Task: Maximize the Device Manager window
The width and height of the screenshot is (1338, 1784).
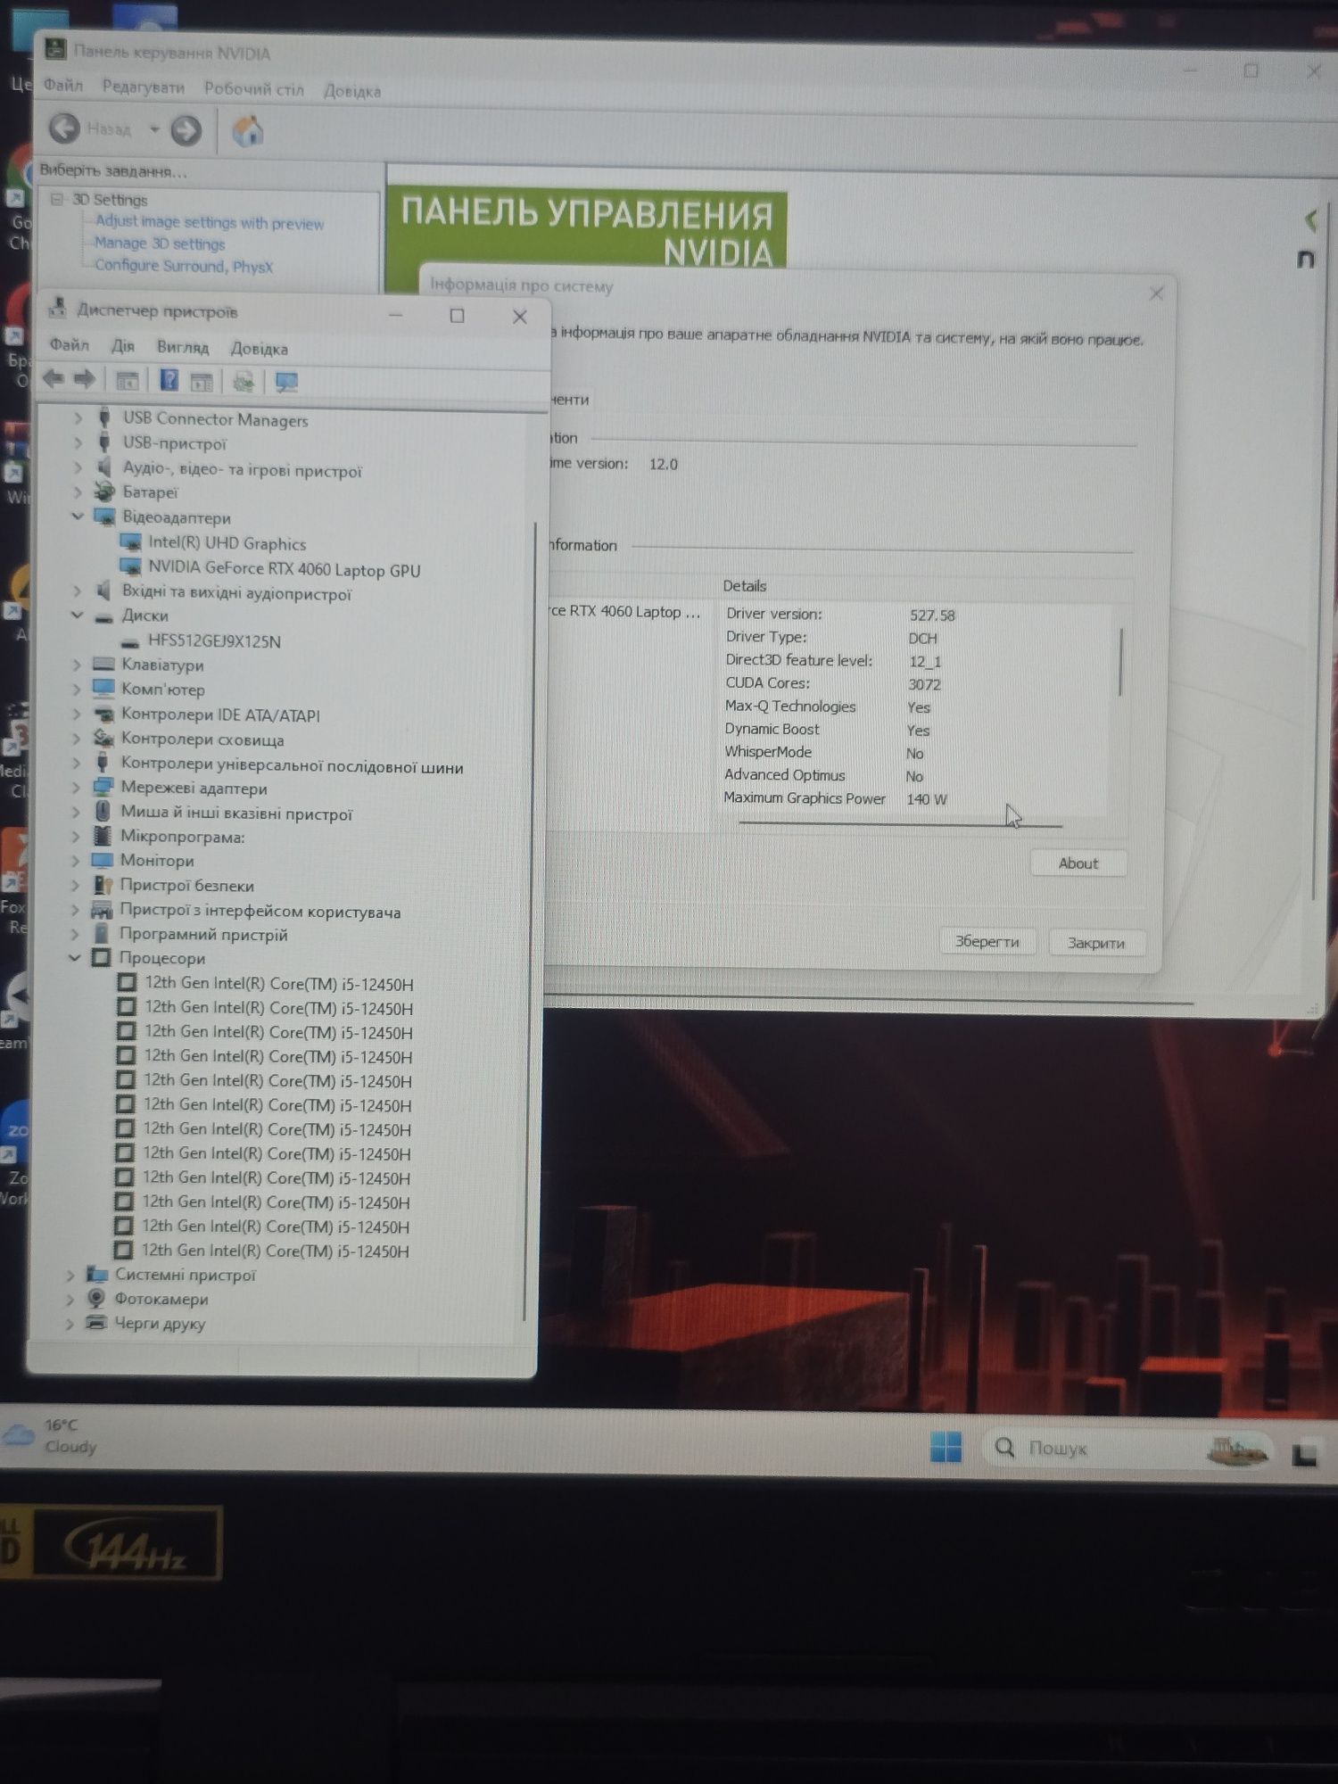Action: click(x=457, y=315)
